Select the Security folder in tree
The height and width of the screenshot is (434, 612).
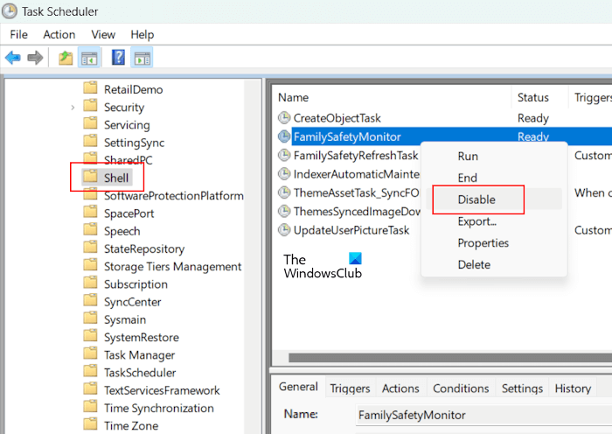124,108
